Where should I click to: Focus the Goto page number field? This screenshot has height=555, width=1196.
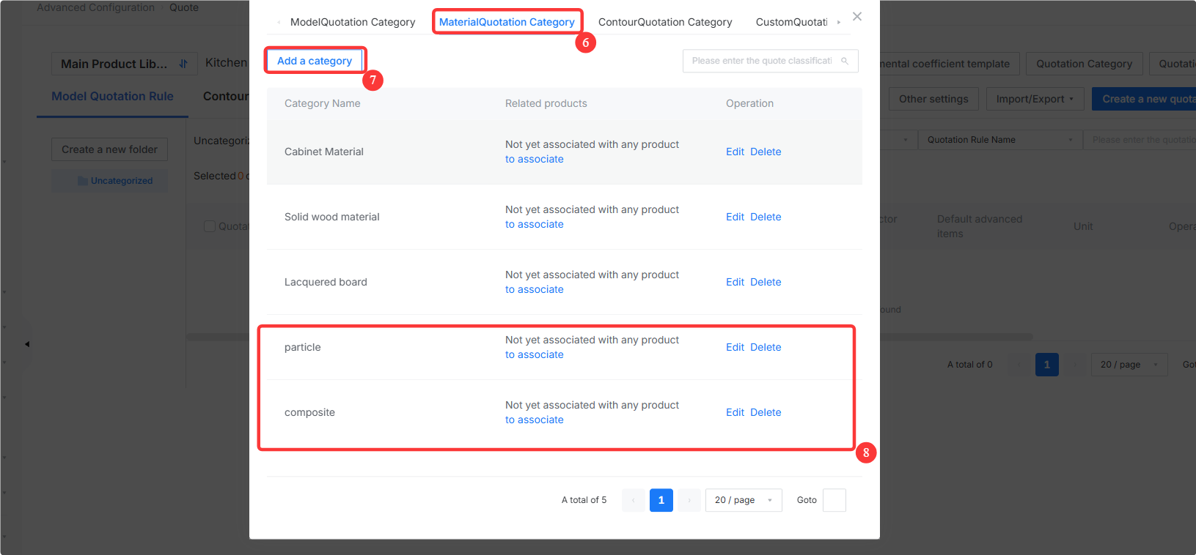(834, 500)
